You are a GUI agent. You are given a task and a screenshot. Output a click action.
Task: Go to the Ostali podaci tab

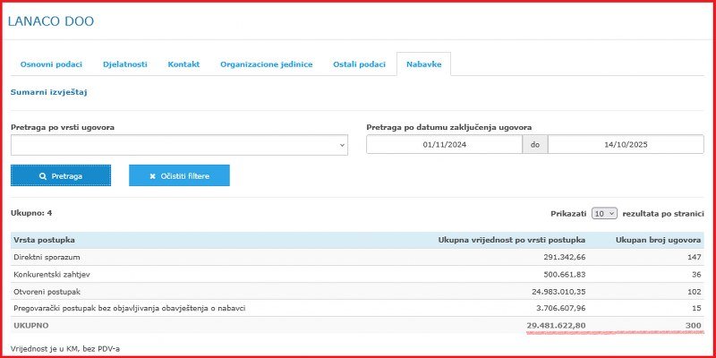359,65
